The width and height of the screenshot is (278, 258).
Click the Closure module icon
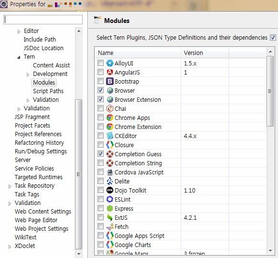110,145
